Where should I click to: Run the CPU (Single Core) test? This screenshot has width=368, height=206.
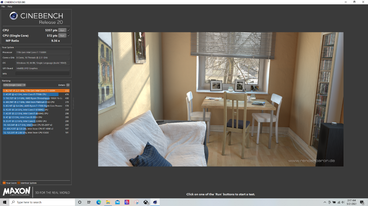tap(62, 36)
